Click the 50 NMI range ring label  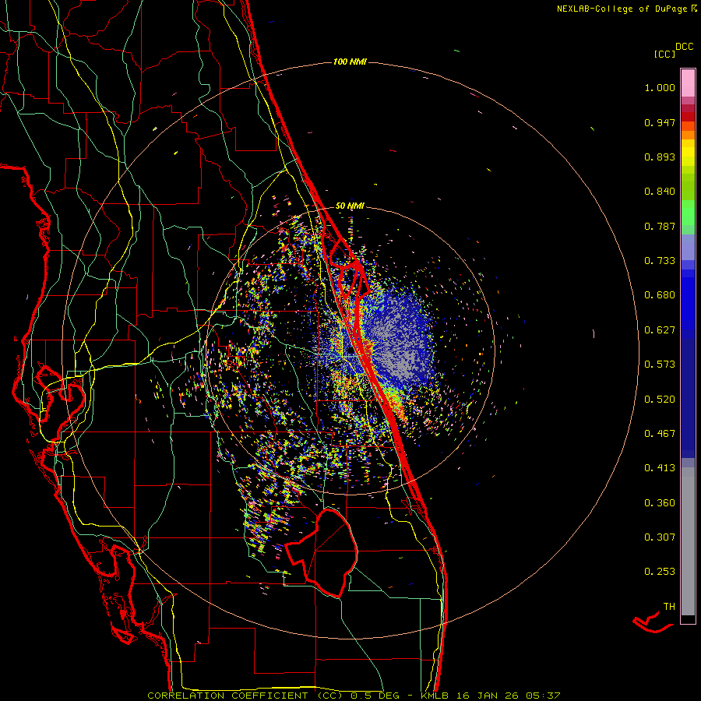click(350, 206)
